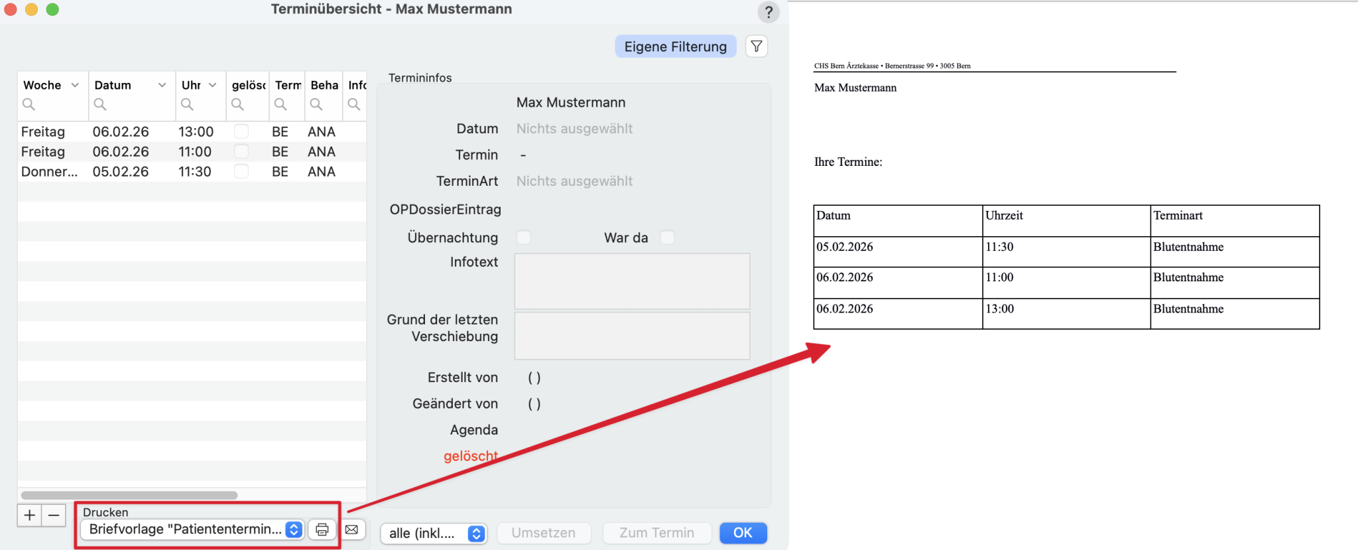1358x550 pixels.
Task: Sort by the Datum column header
Action: click(x=113, y=85)
